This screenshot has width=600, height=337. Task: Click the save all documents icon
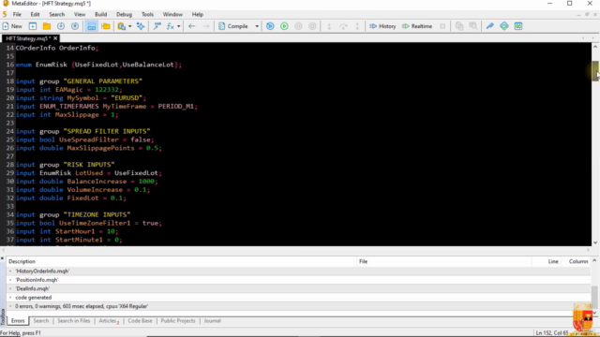point(75,26)
